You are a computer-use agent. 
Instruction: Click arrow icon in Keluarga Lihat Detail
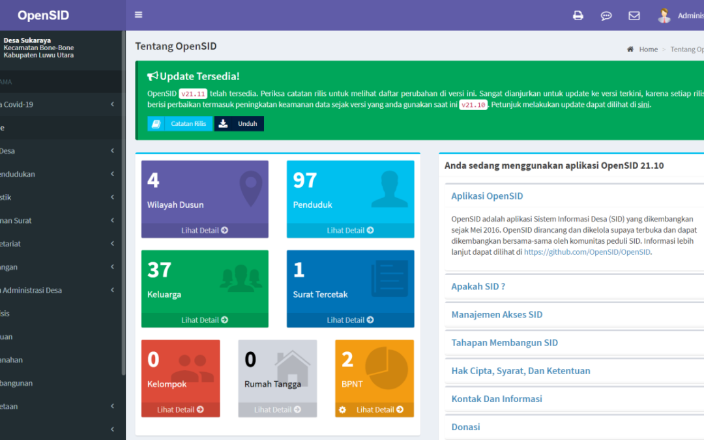(x=224, y=319)
